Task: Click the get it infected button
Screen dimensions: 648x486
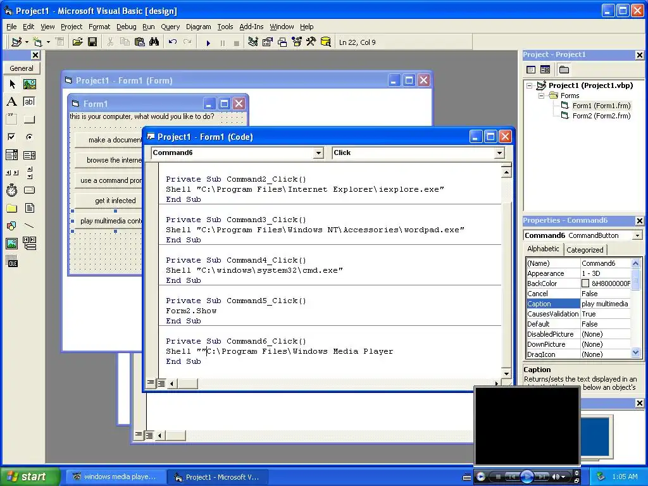Action: pyautogui.click(x=109, y=201)
